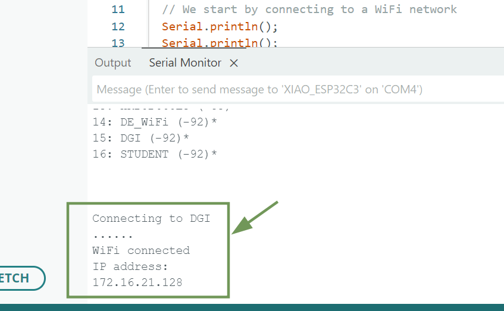Image resolution: width=504 pixels, height=311 pixels.
Task: Click line number 13 in the gutter
Action: point(118,43)
